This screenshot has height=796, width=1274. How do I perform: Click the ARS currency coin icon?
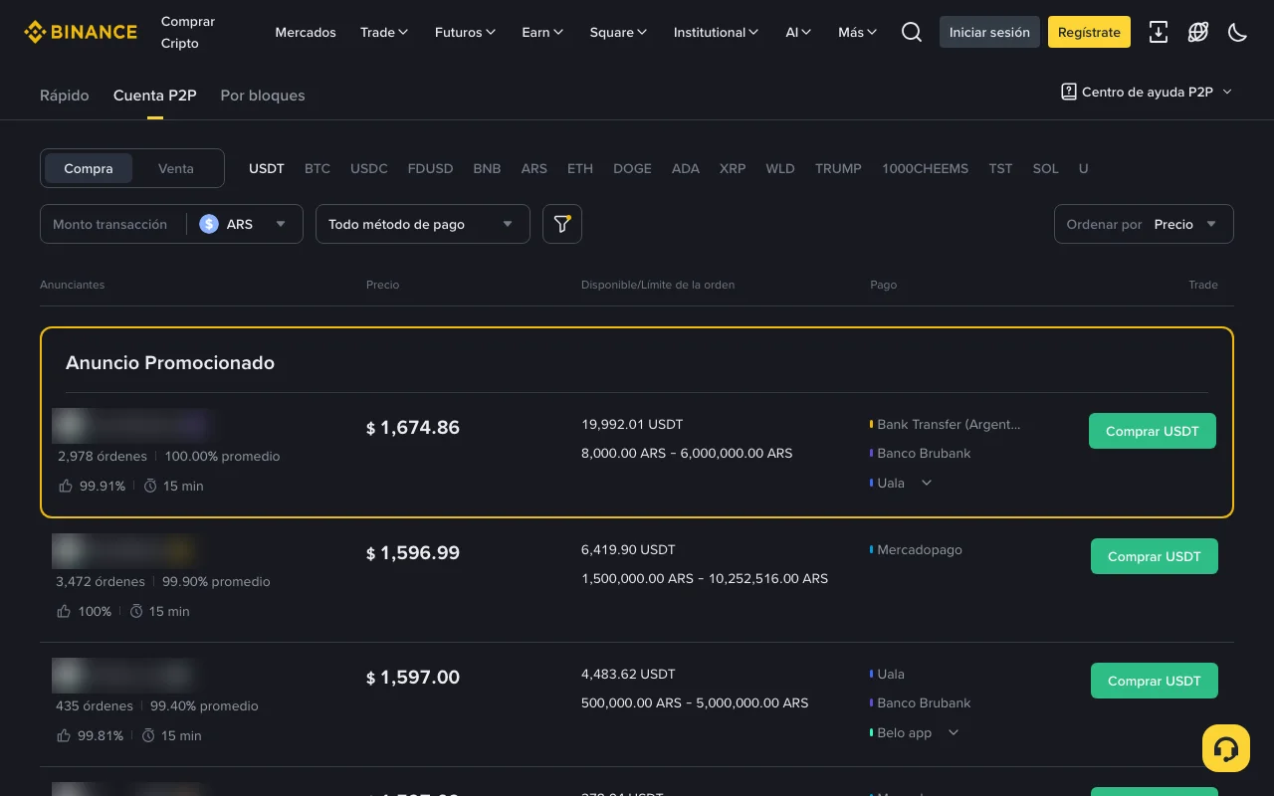[209, 224]
